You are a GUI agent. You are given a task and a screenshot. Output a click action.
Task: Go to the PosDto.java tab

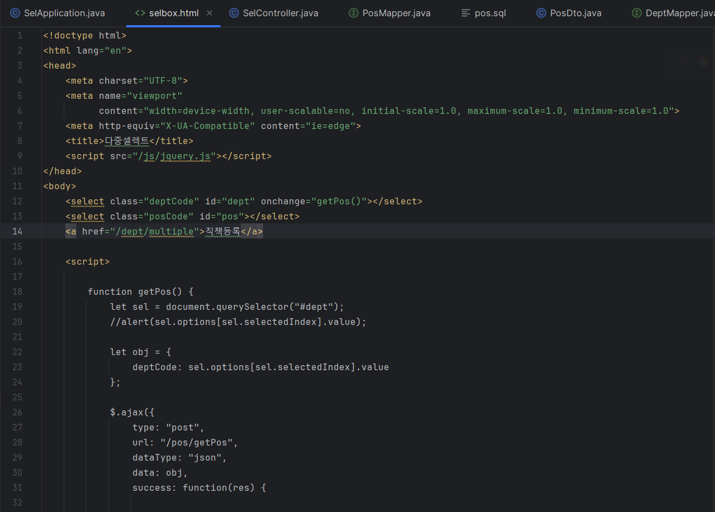pos(569,13)
